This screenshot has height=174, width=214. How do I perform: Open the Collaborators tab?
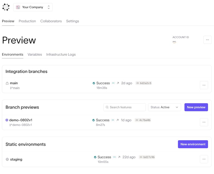pos(51,21)
